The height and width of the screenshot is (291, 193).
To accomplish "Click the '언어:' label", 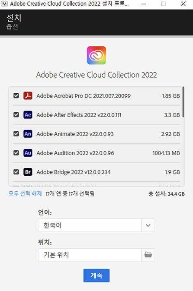I will coord(45,212).
